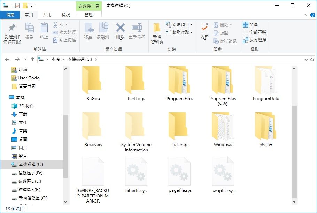Select the hiberfil.sys file
The height and width of the screenshot is (213, 317).
(136, 175)
